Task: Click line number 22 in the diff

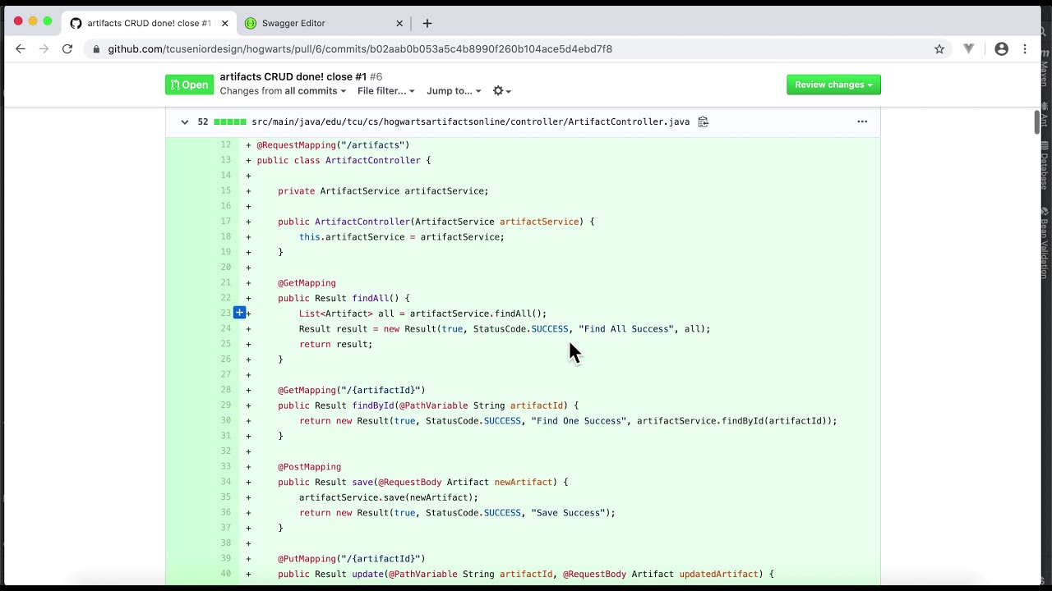Action: (225, 298)
